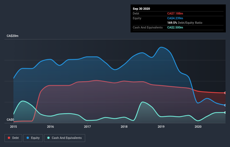Click the teal Cash end-point marker
The width and height of the screenshot is (230, 147).
point(225,112)
